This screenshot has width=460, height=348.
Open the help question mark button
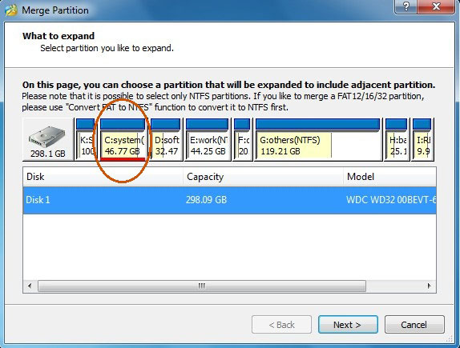click(406, 6)
